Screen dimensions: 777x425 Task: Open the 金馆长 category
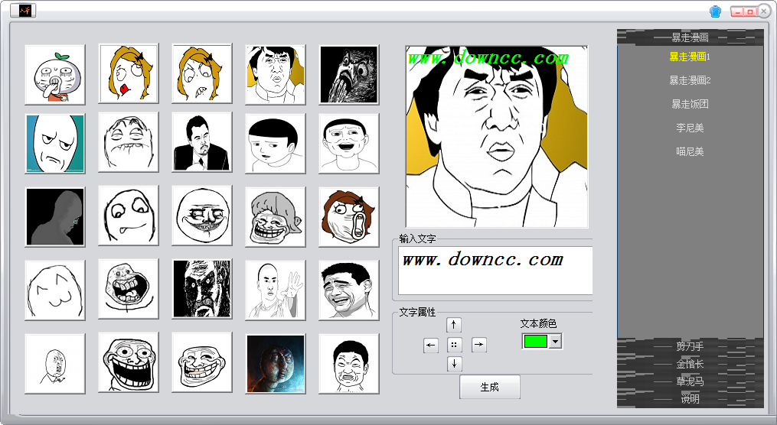[690, 364]
